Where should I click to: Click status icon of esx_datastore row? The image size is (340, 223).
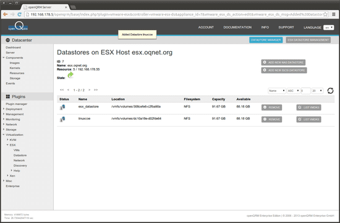pos(62,107)
